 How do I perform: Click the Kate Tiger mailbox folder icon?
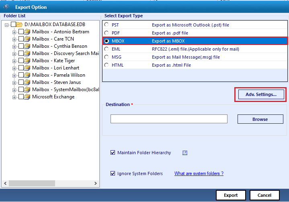coord(27,61)
